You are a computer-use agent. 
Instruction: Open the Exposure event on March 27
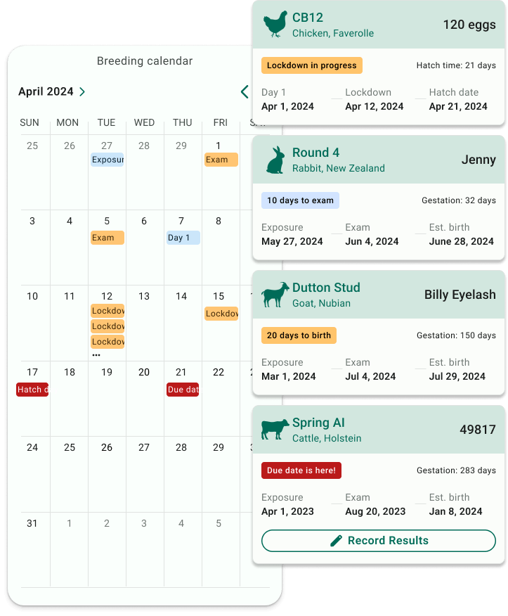[x=108, y=160]
